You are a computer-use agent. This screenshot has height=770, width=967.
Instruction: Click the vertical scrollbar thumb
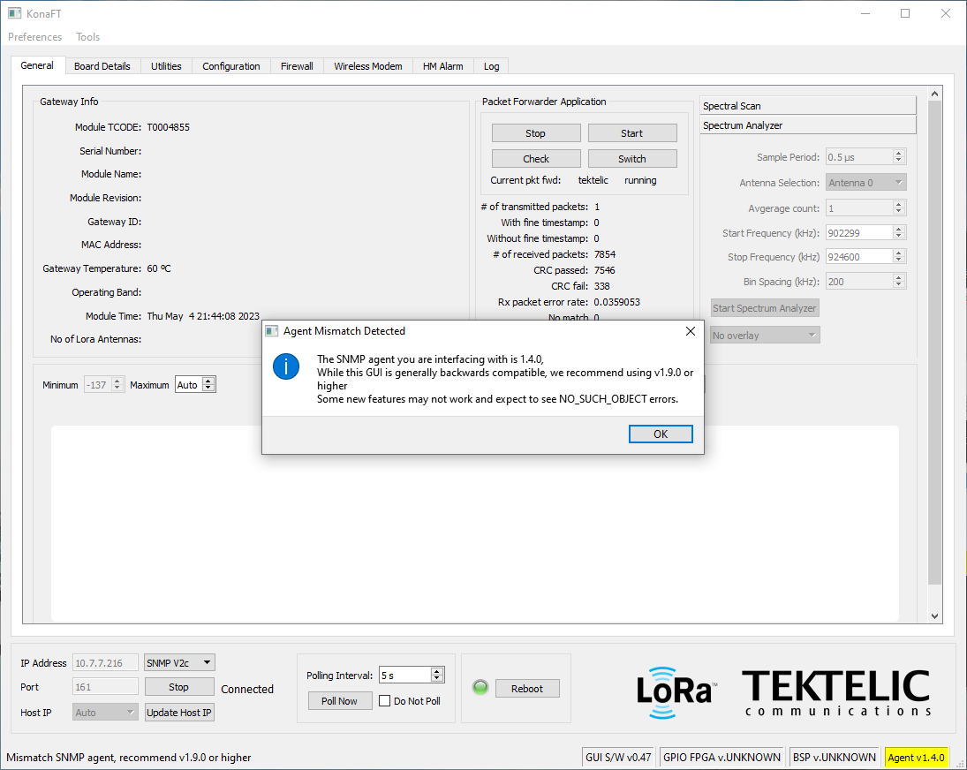[935, 342]
